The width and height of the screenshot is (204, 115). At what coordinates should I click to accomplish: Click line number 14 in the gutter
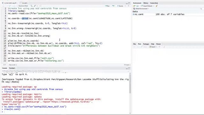5,41
